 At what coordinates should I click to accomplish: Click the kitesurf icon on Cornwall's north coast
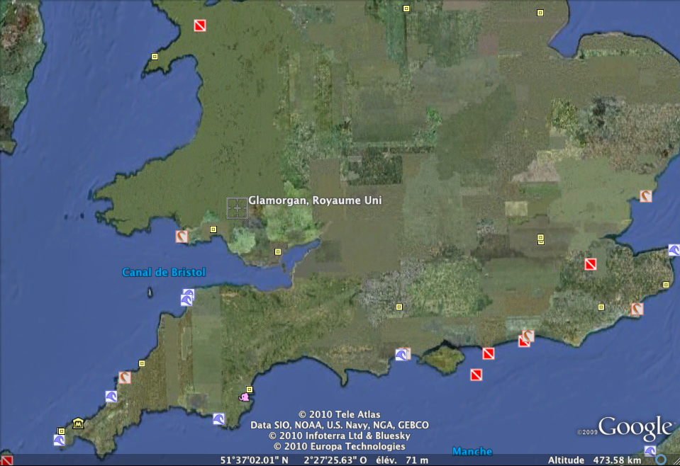[x=125, y=377]
